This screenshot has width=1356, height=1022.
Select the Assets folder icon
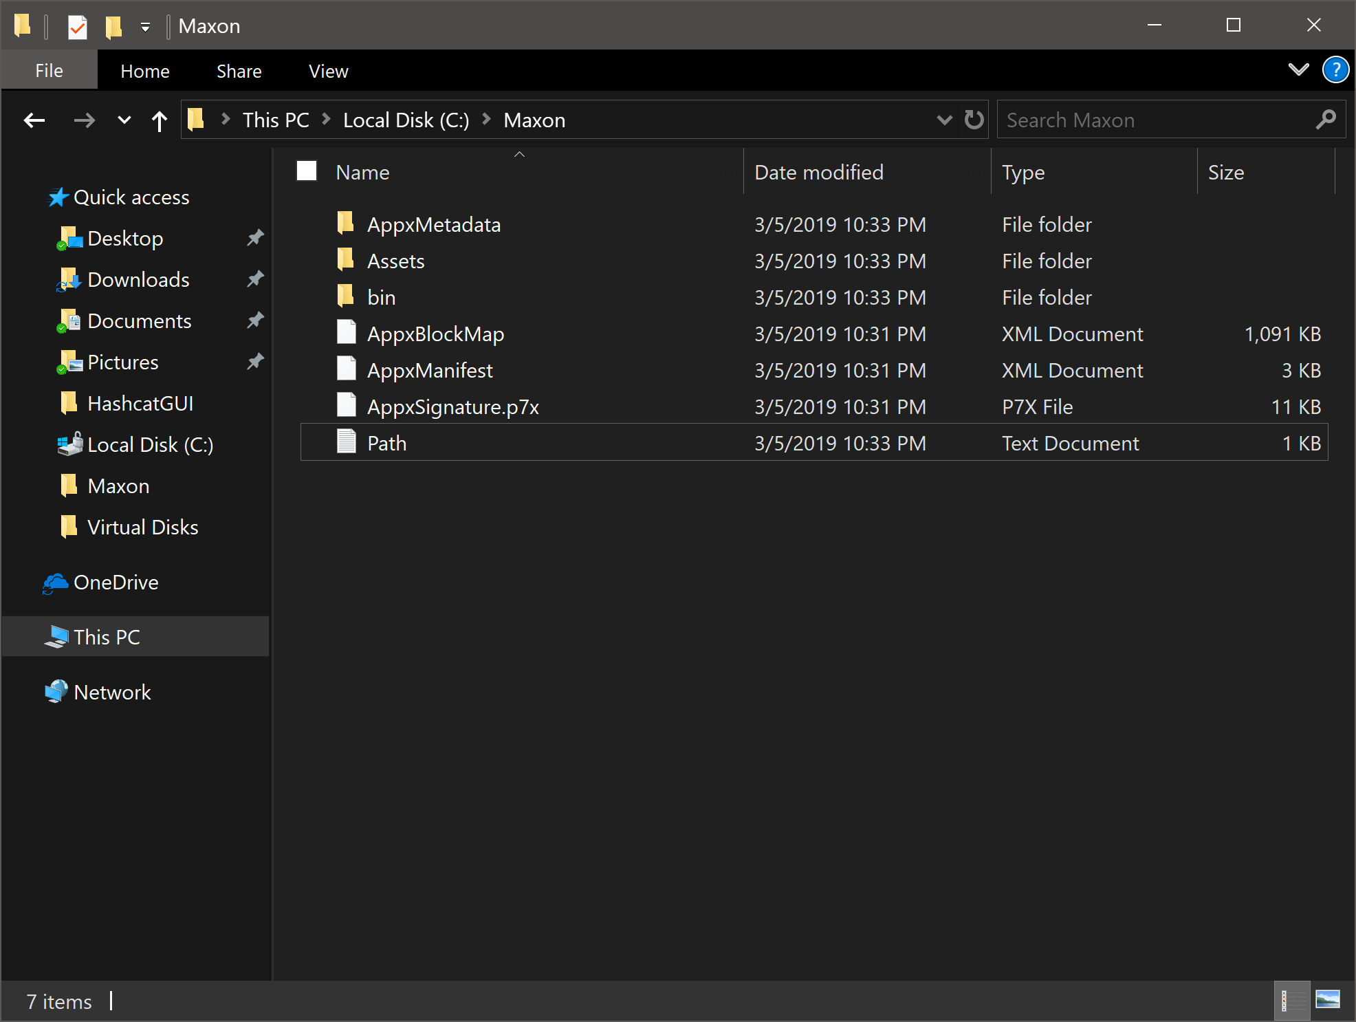pyautogui.click(x=346, y=259)
